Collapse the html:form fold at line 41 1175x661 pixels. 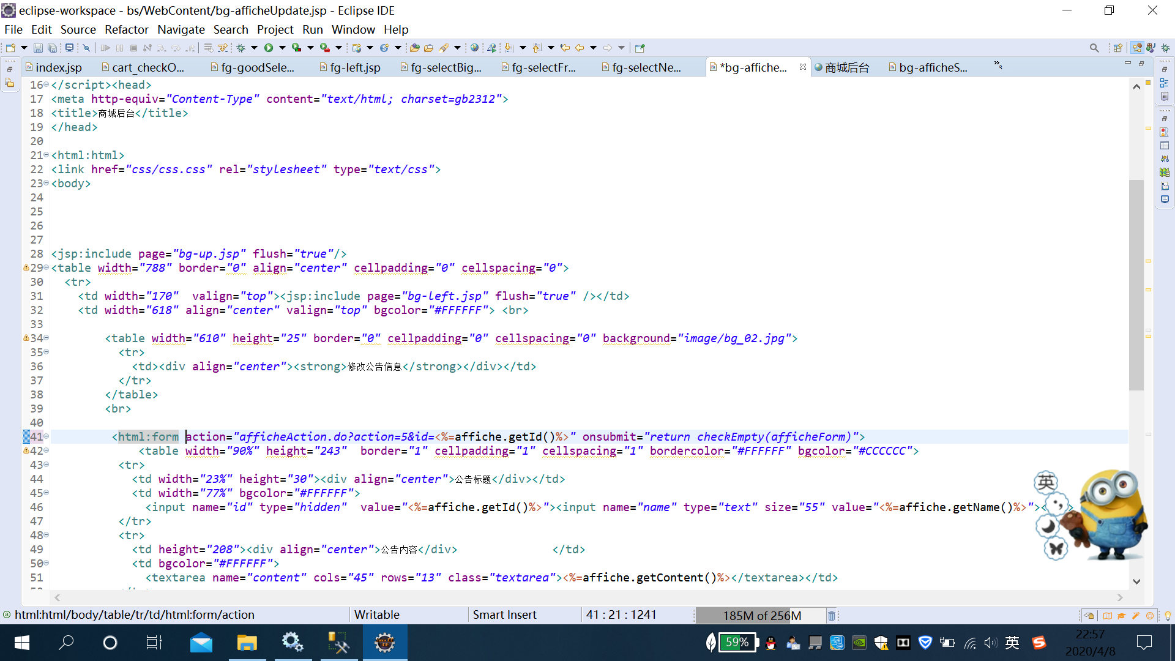(x=47, y=436)
